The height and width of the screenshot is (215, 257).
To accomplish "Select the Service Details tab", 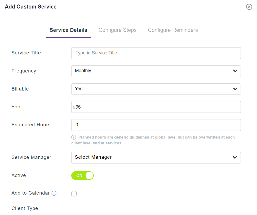I will click(x=68, y=30).
